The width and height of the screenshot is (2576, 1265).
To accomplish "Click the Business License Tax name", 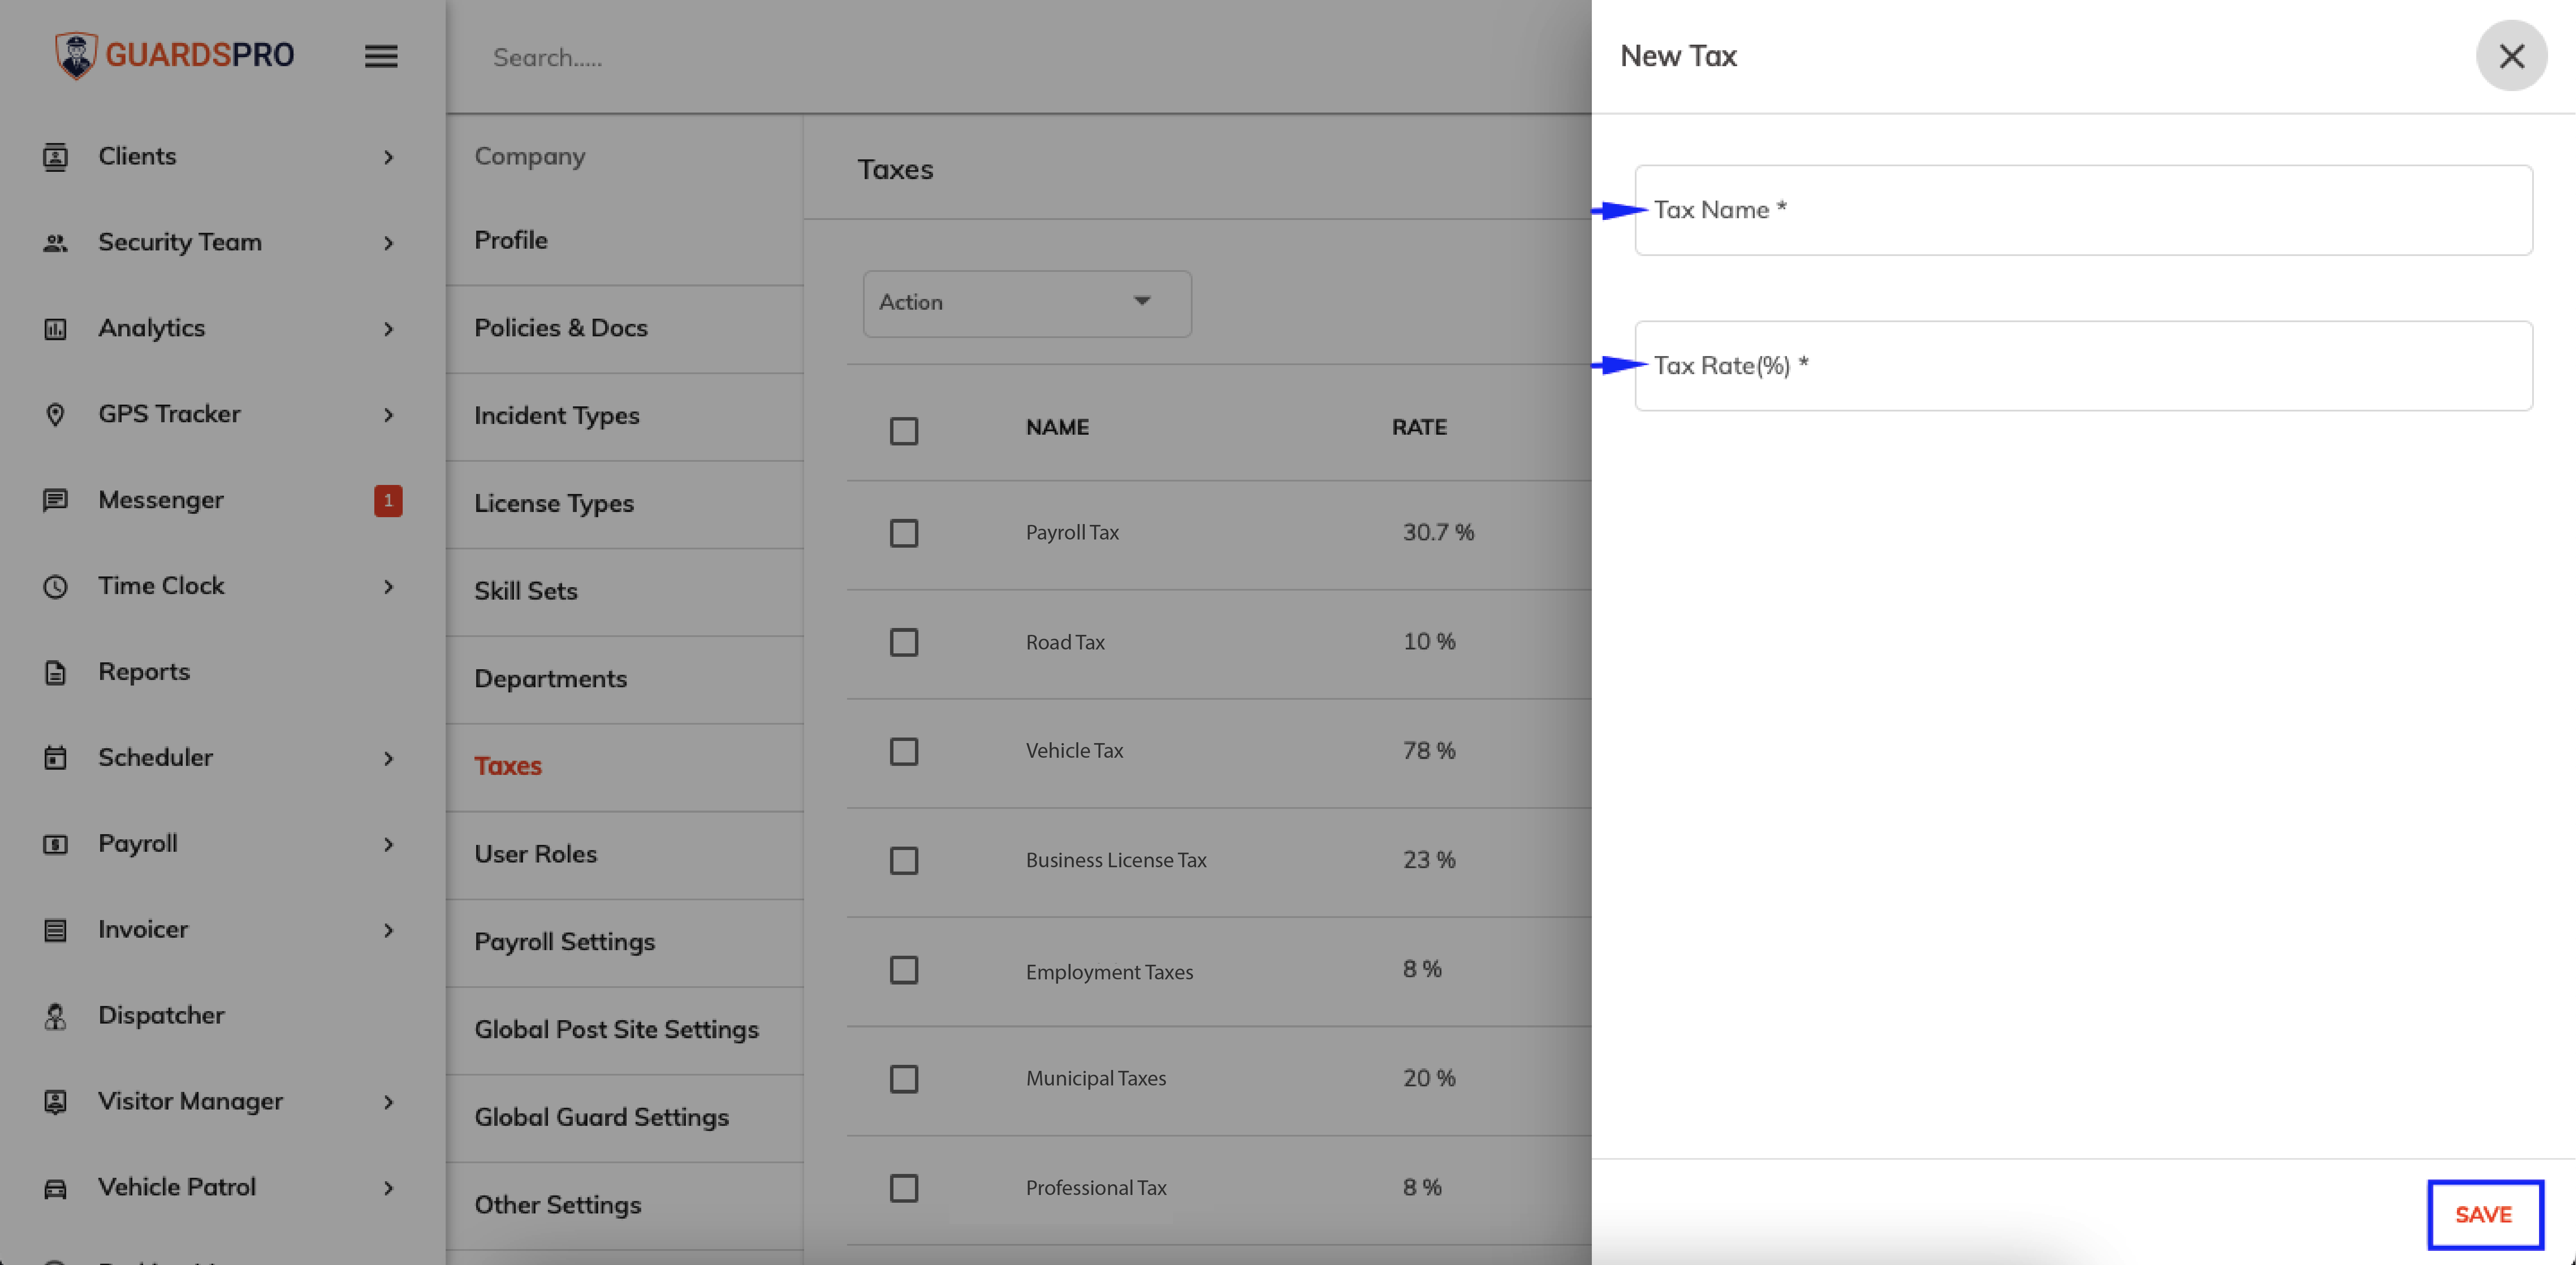I will pos(1116,860).
